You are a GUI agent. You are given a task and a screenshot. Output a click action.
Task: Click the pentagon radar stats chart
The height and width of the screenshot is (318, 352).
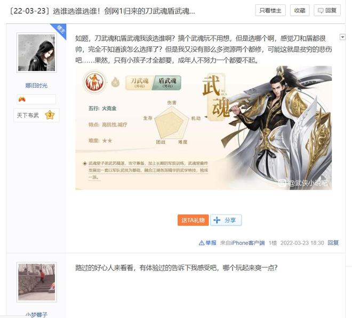pos(172,123)
